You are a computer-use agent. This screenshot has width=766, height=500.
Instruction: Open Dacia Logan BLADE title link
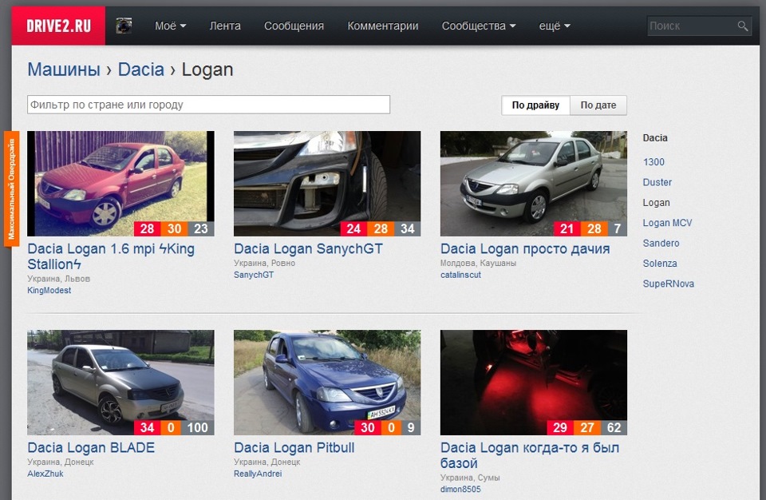coord(91,447)
